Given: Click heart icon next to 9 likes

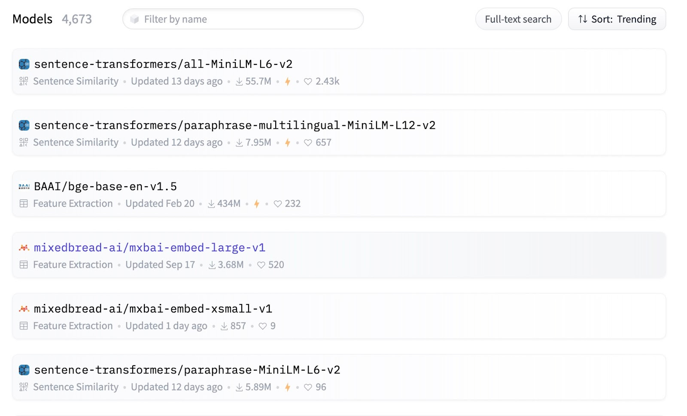Looking at the screenshot, I should (x=263, y=326).
